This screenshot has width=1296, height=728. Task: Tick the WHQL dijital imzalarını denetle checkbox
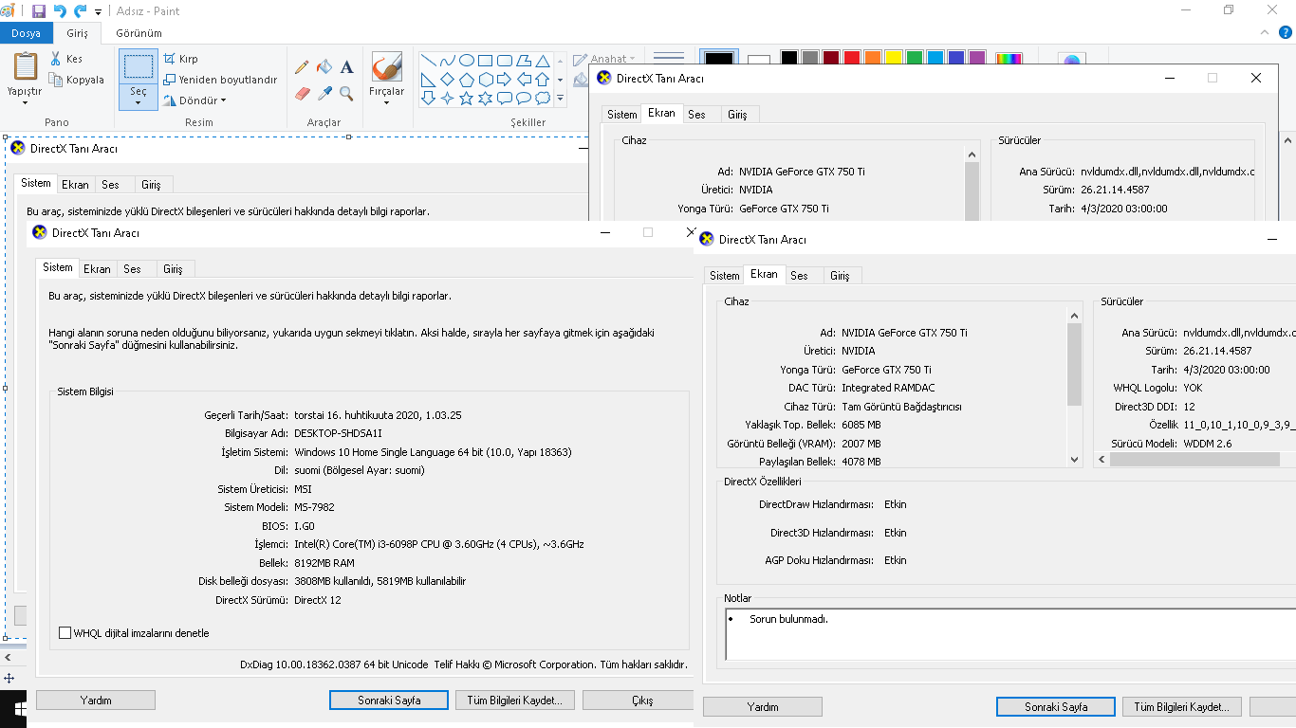point(65,633)
